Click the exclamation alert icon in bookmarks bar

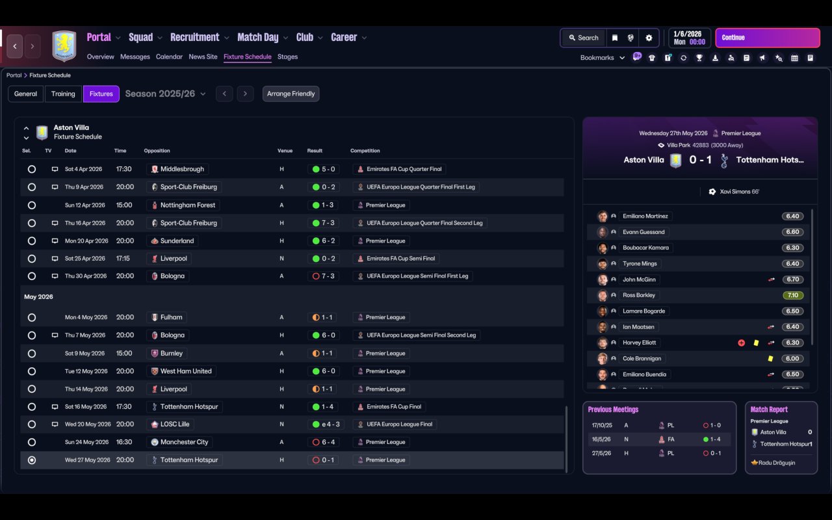click(668, 58)
